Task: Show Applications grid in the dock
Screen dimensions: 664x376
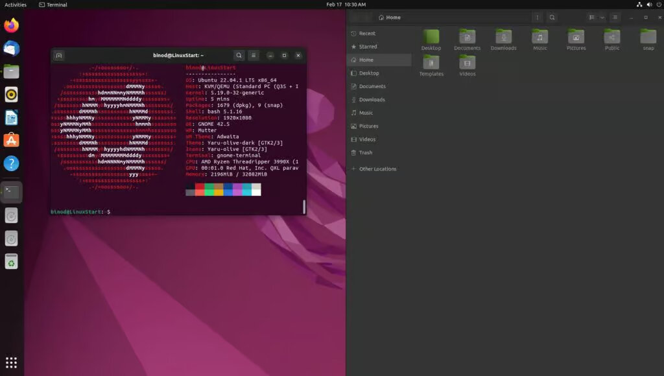Action: tap(12, 363)
